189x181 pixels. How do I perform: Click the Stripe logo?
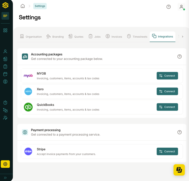[28, 151]
